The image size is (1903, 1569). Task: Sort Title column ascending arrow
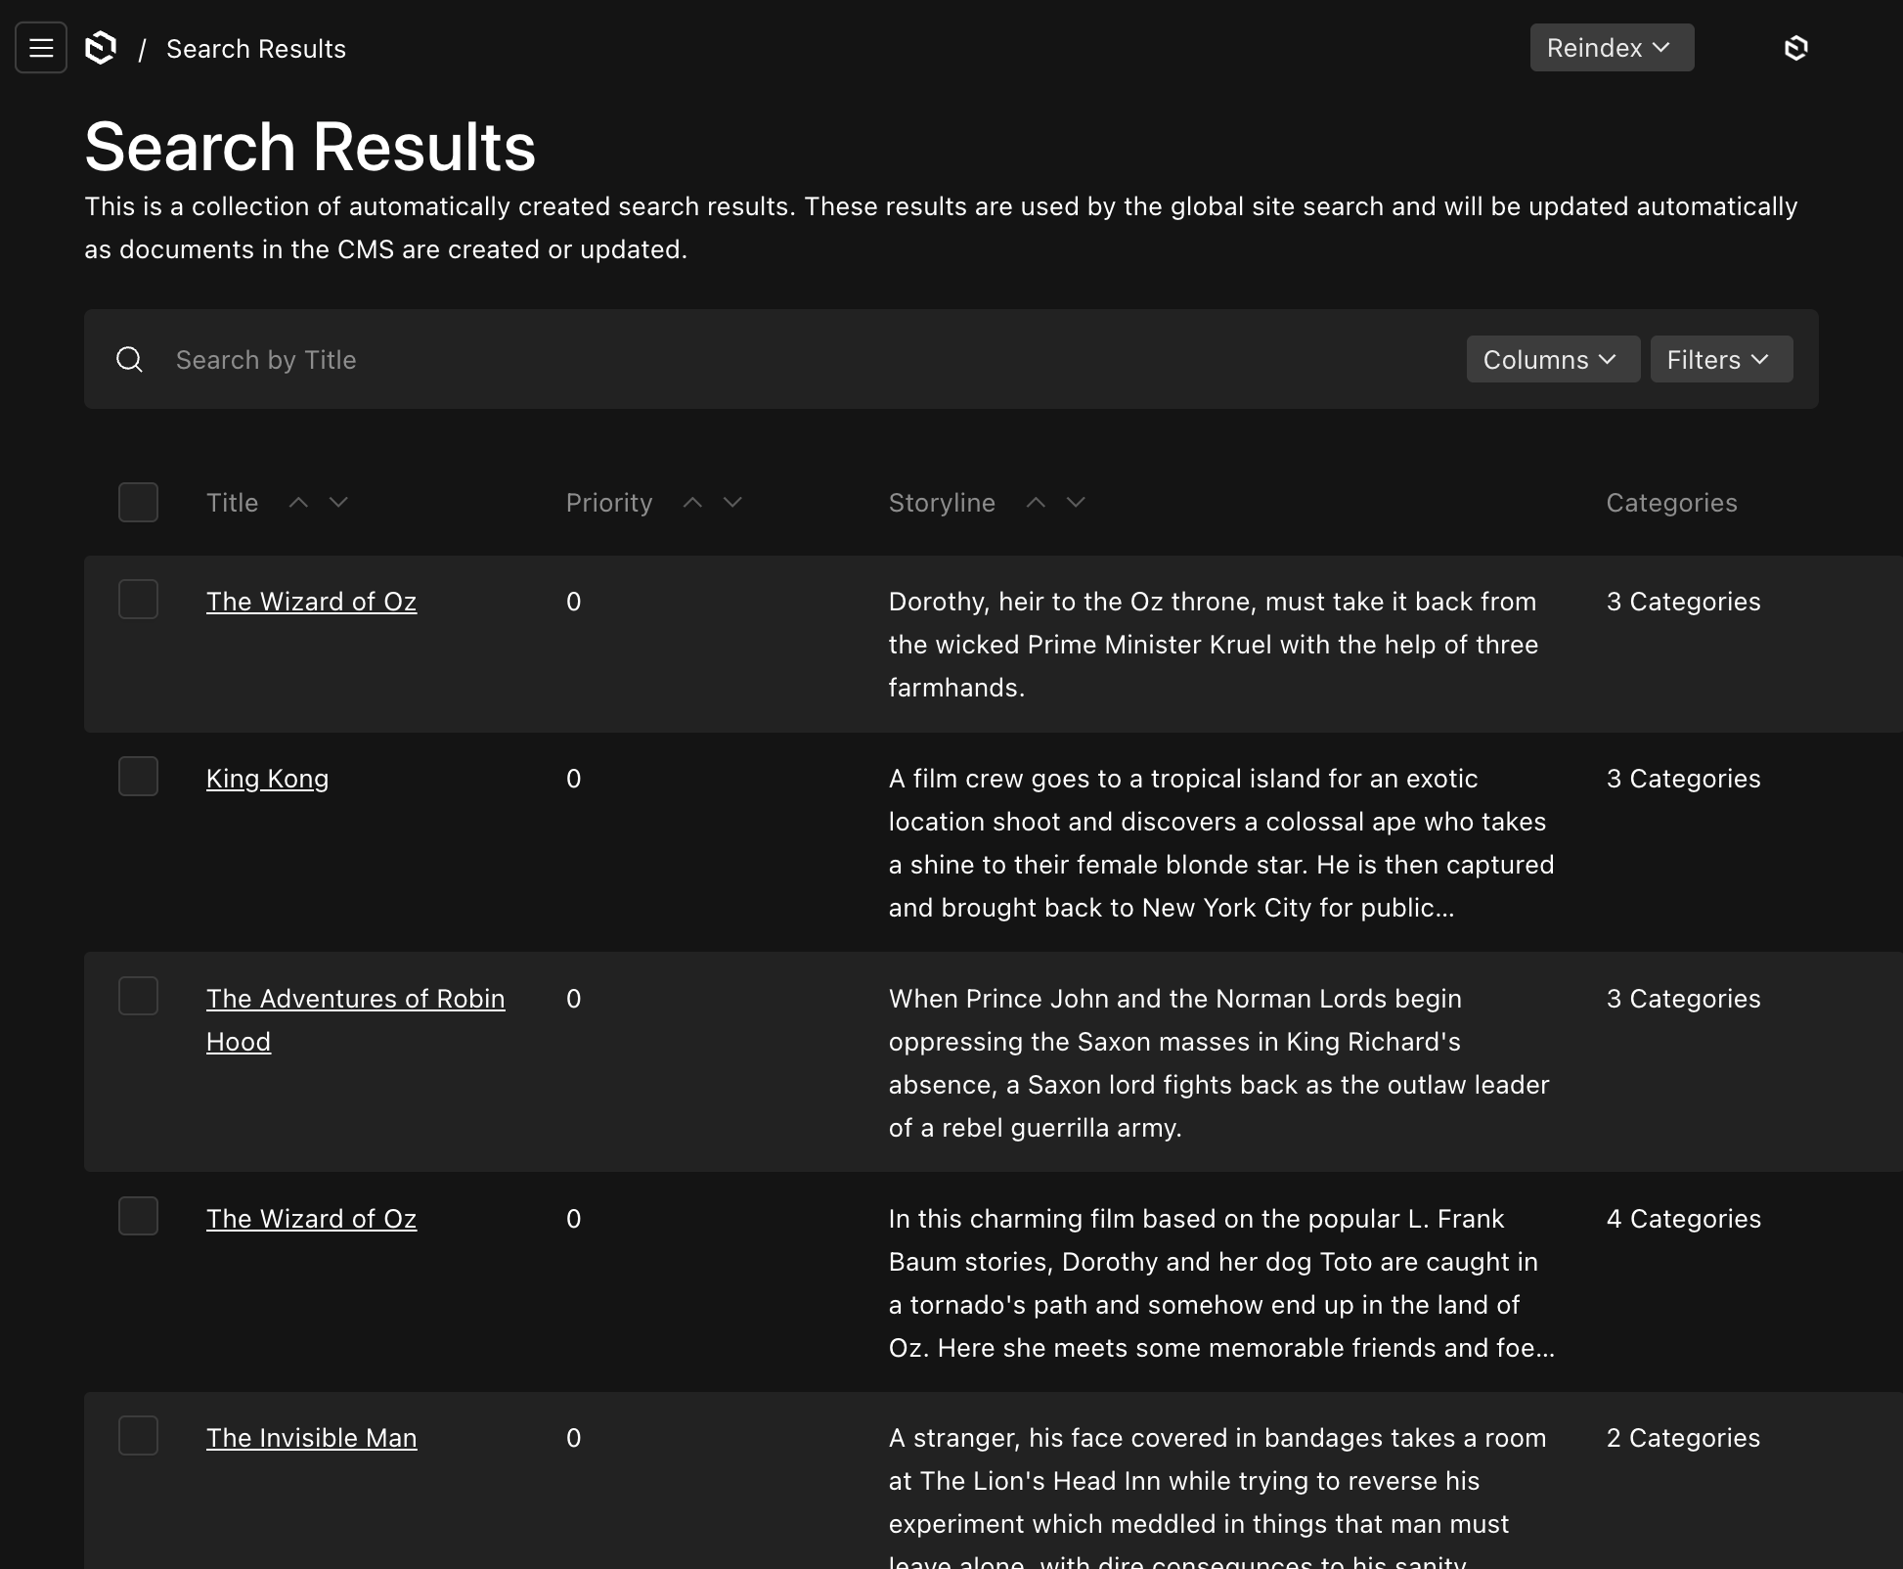click(x=298, y=503)
